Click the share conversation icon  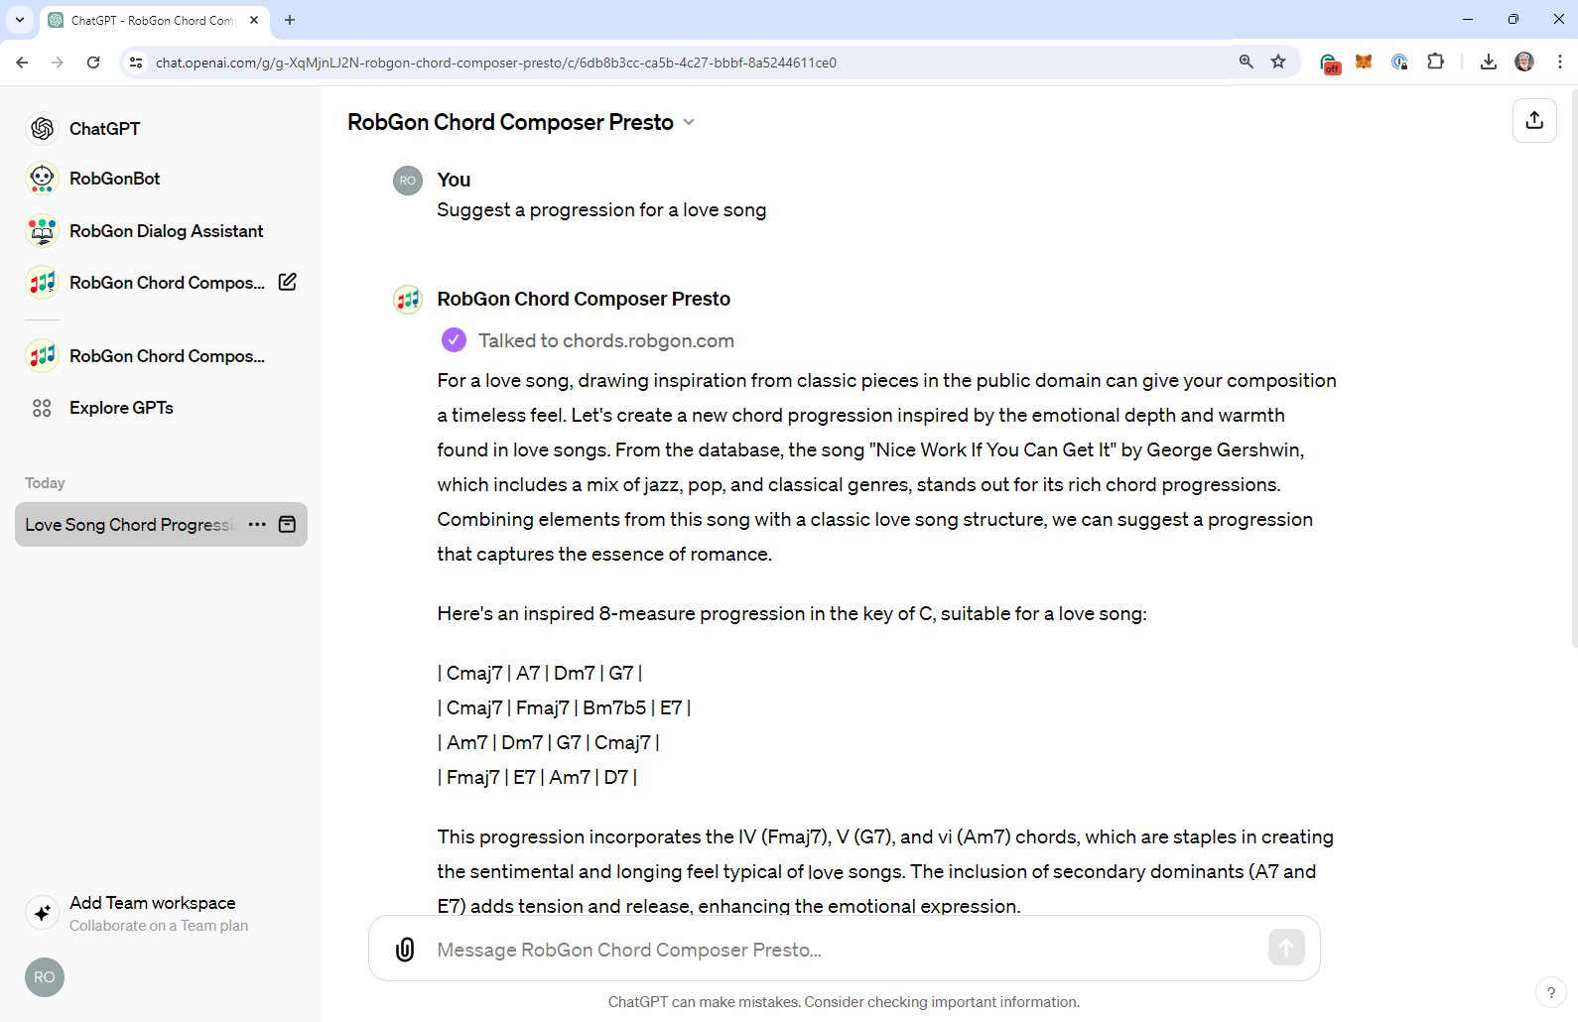[x=1534, y=120]
